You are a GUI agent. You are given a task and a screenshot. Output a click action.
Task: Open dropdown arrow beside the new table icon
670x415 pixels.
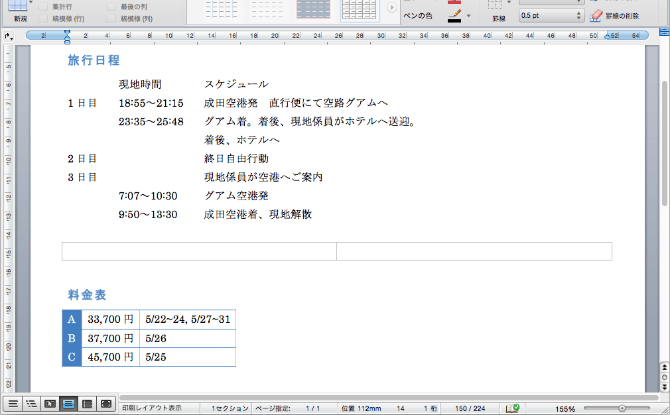(x=31, y=3)
